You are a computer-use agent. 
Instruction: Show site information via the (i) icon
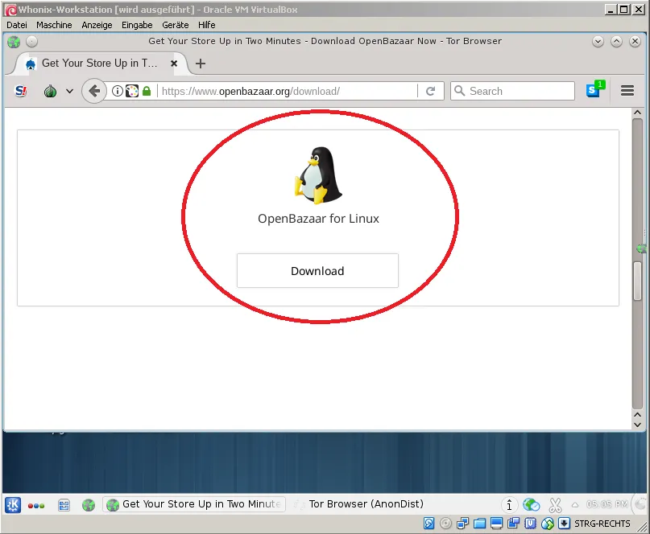(118, 91)
